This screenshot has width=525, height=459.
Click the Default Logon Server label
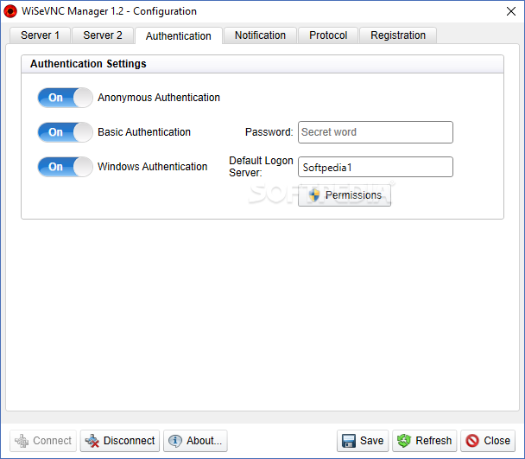[261, 167]
